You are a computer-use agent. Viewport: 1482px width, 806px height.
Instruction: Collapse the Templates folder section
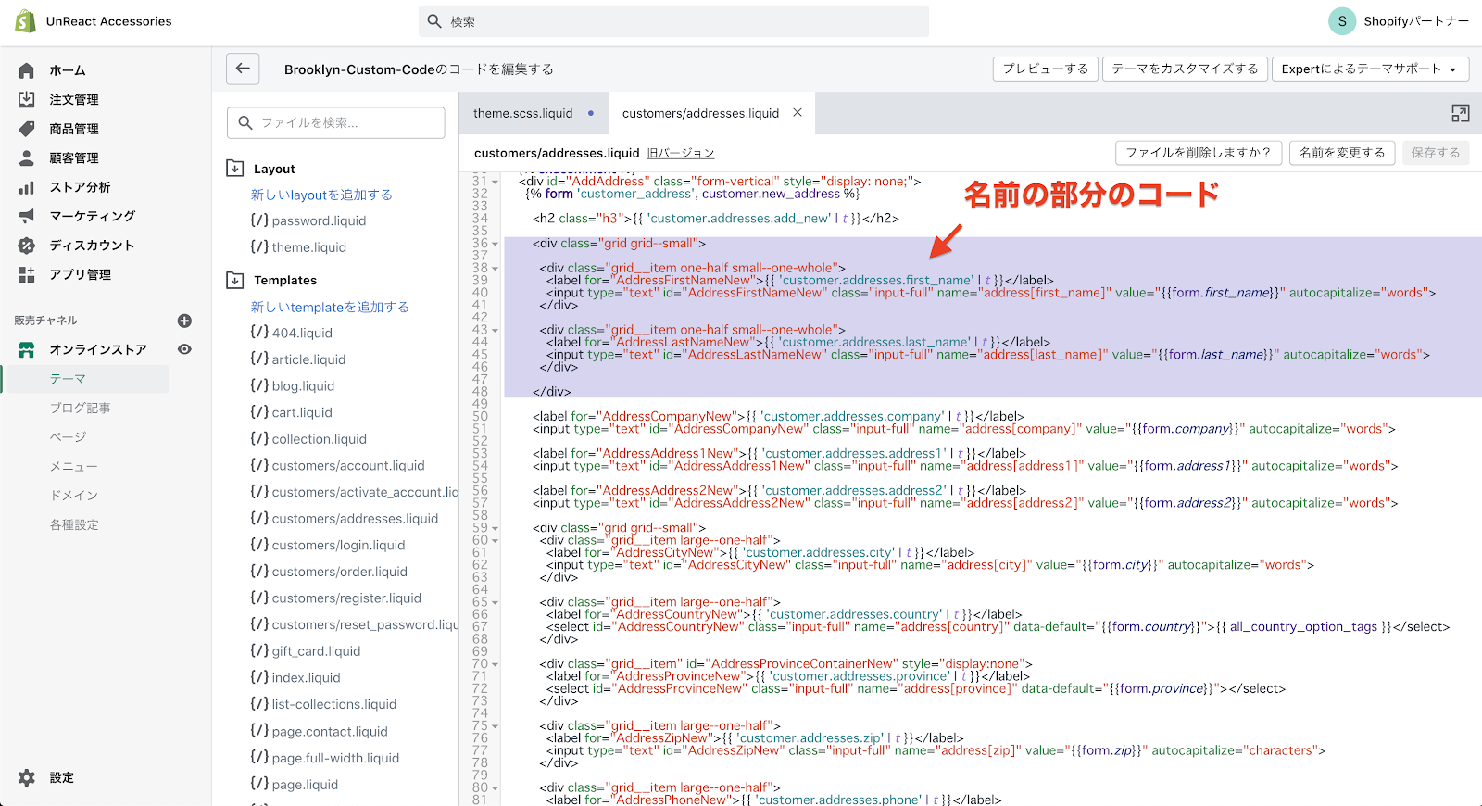pos(235,280)
